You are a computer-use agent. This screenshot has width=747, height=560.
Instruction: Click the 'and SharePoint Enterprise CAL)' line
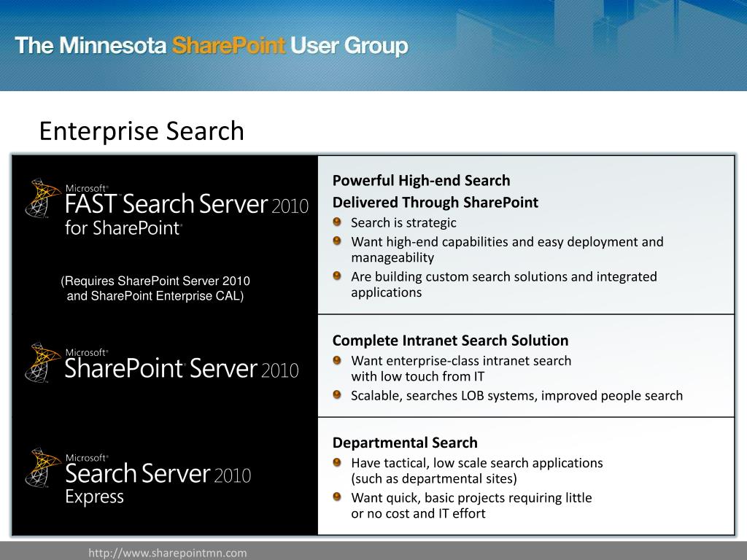pyautogui.click(x=155, y=296)
